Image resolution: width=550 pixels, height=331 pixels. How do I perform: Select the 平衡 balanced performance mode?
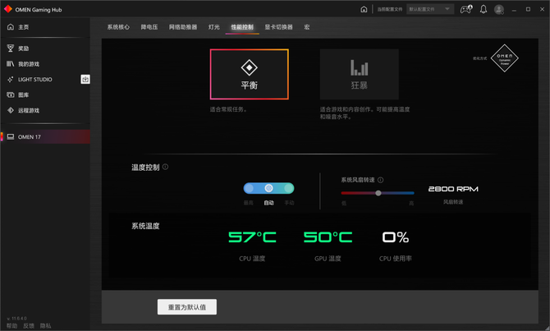[x=250, y=74]
